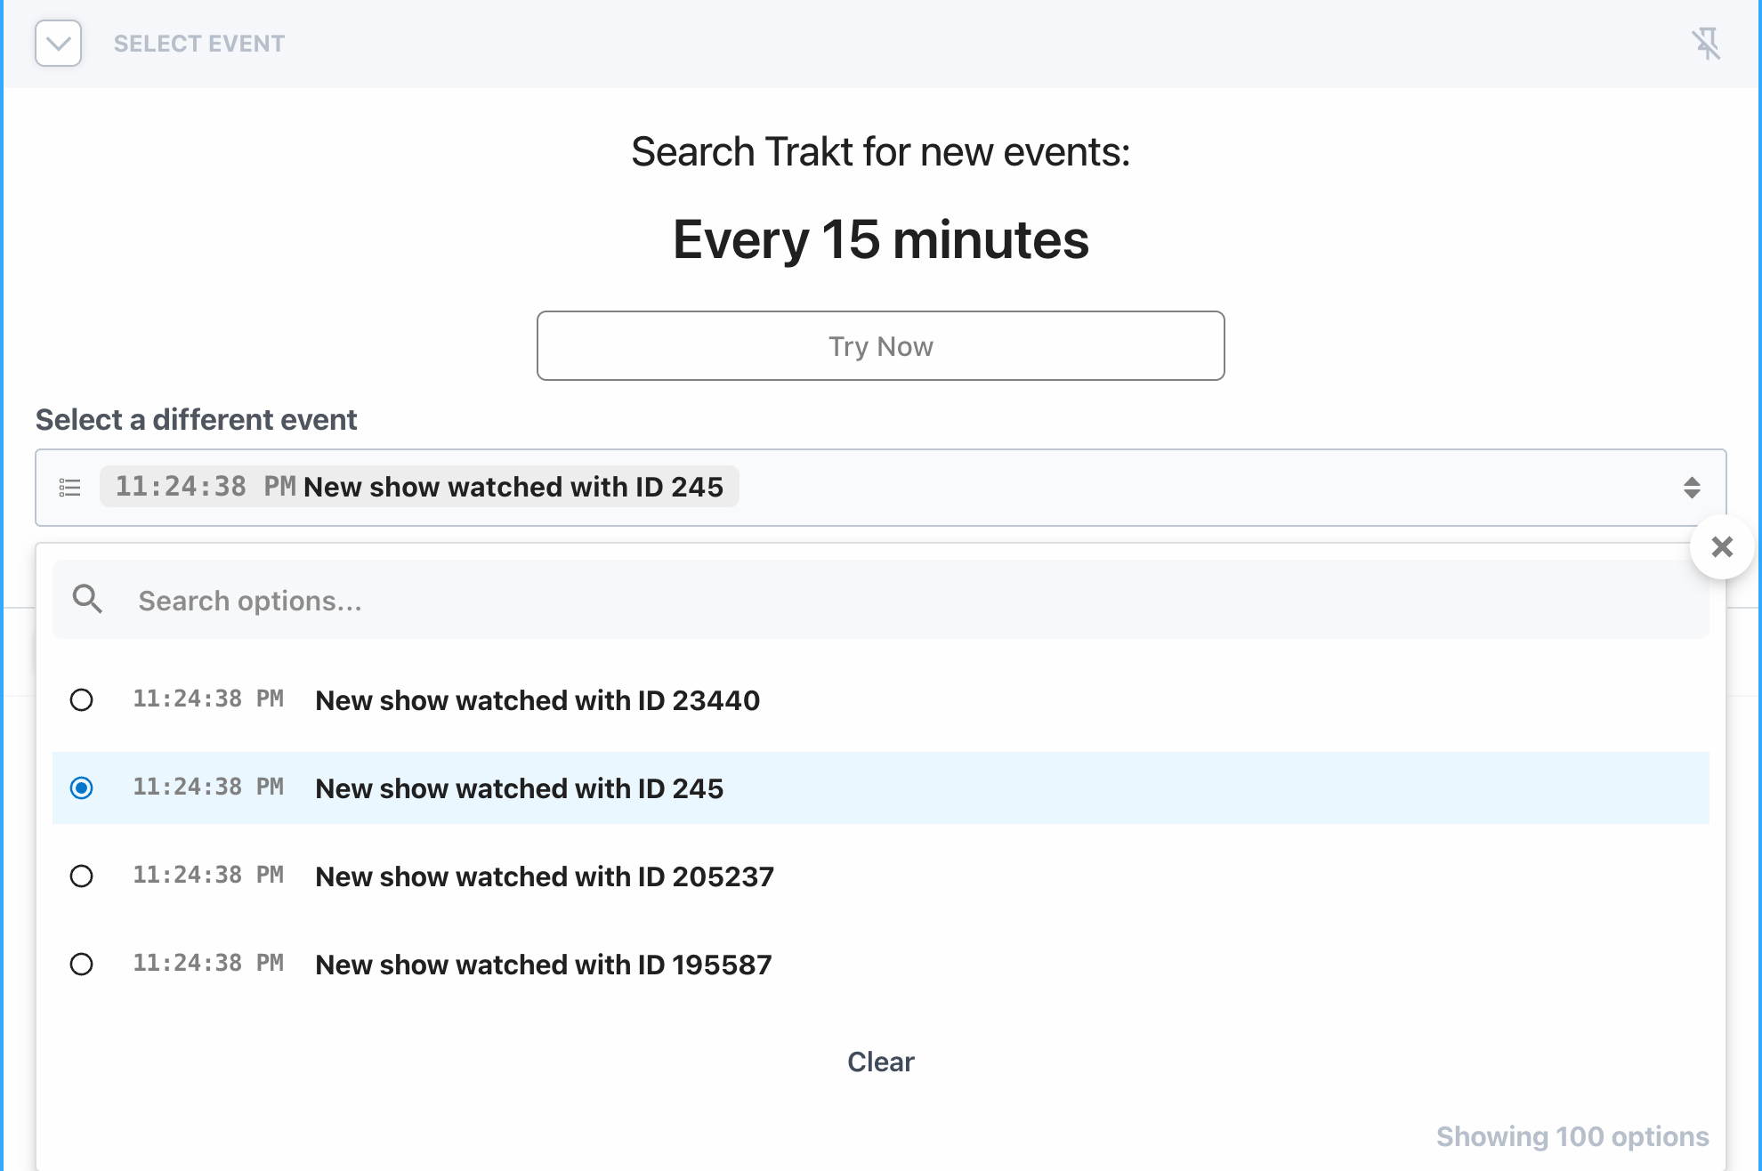Focus the Search options input field
The height and width of the screenshot is (1171, 1762).
click(x=890, y=601)
